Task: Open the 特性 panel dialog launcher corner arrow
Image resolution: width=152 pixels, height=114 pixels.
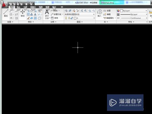Action: (147, 22)
